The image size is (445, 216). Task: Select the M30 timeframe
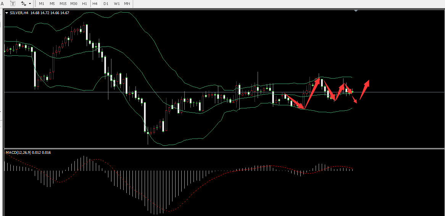[74, 3]
